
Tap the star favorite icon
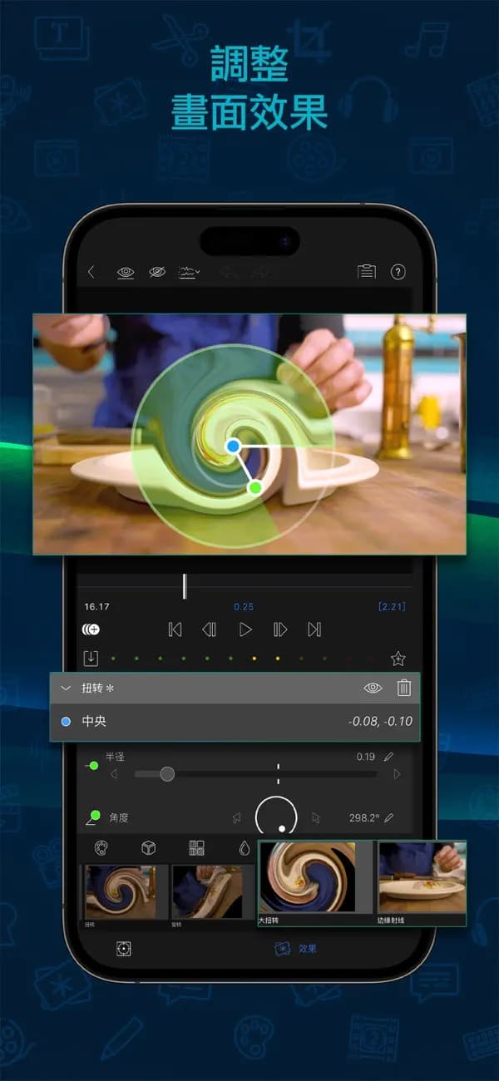pos(398,659)
